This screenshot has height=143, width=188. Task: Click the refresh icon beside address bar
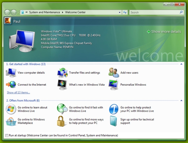click(125, 12)
